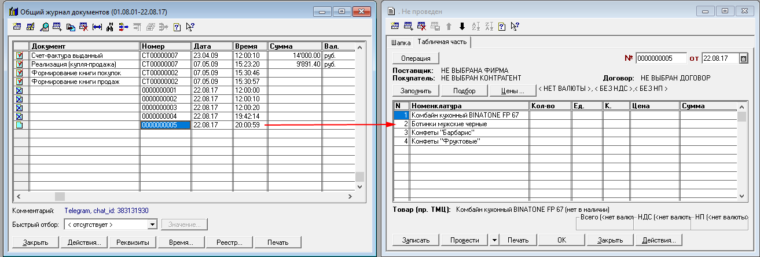760x257 pixels.
Task: Click status icon of Счет-фактура выданный row
Action: (20, 56)
